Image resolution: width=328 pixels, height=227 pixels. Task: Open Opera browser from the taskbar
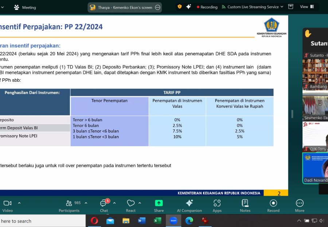94,220
